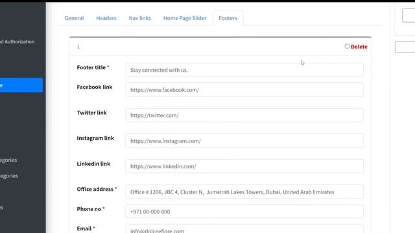415x233 pixels.
Task: Click the Footers tab
Action: (x=228, y=18)
